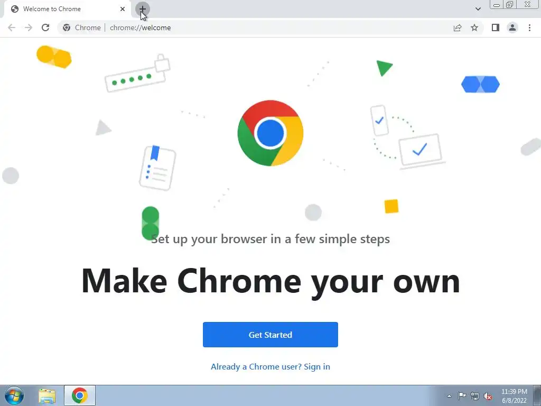This screenshot has width=541, height=406.
Task: Open Action Center flag icon
Action: click(x=462, y=396)
